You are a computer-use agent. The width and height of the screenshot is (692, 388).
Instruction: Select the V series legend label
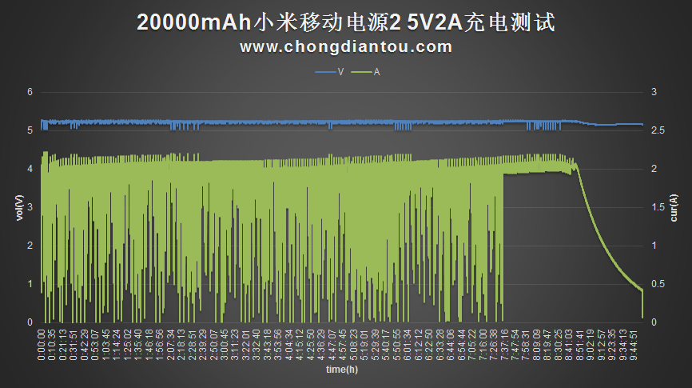coord(341,72)
